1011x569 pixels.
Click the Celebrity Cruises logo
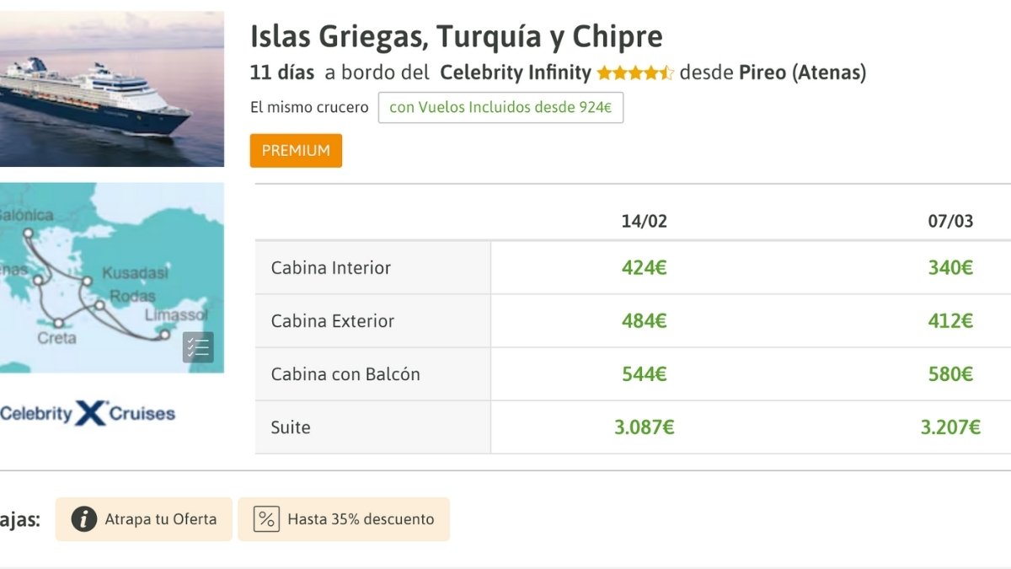pos(88,413)
